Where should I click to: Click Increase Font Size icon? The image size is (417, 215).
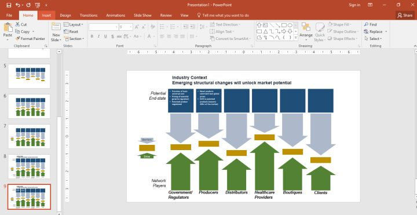pyautogui.click(x=137, y=27)
